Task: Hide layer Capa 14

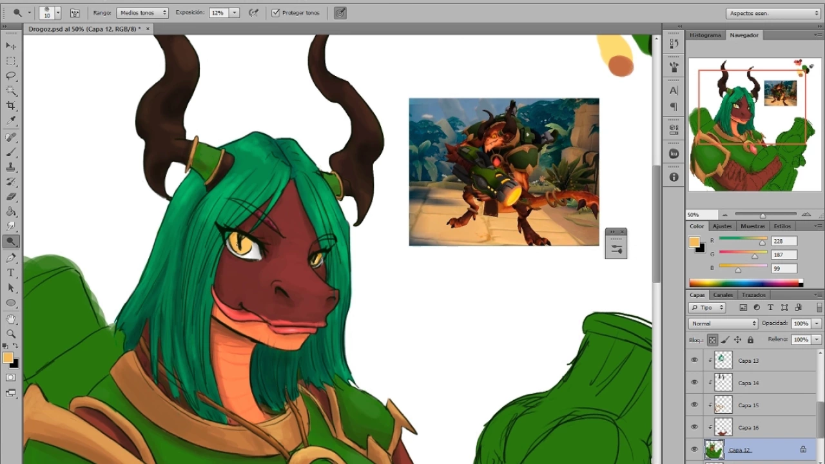Action: [x=694, y=383]
